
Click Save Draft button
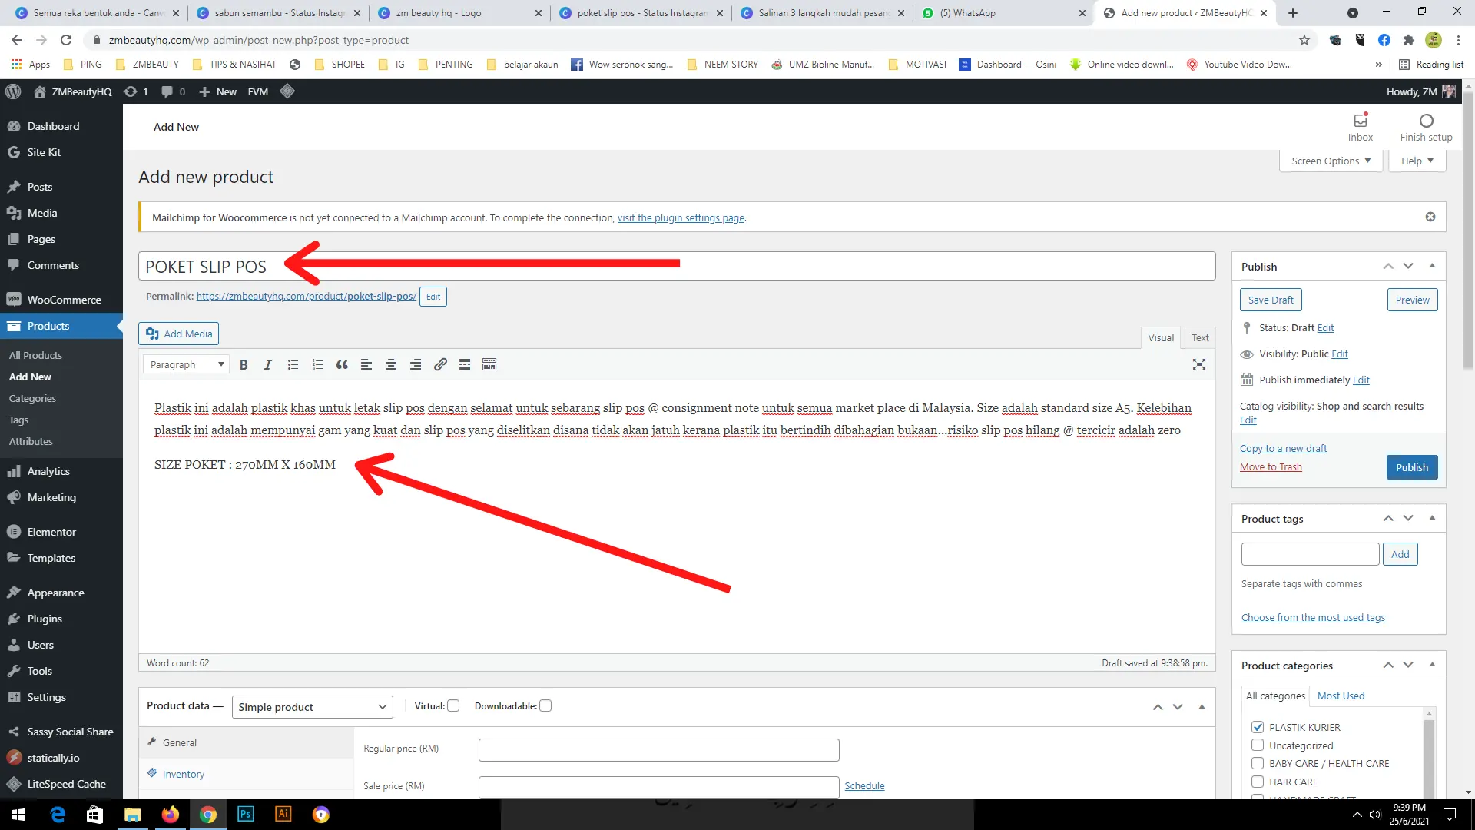coord(1271,300)
